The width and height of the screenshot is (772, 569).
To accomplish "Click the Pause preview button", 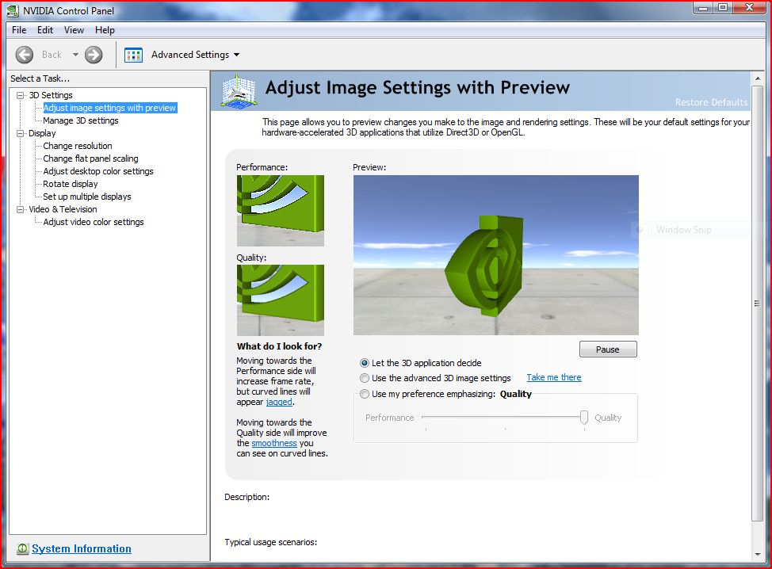I will pyautogui.click(x=608, y=349).
